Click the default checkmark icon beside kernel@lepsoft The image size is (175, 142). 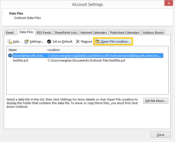(10, 55)
